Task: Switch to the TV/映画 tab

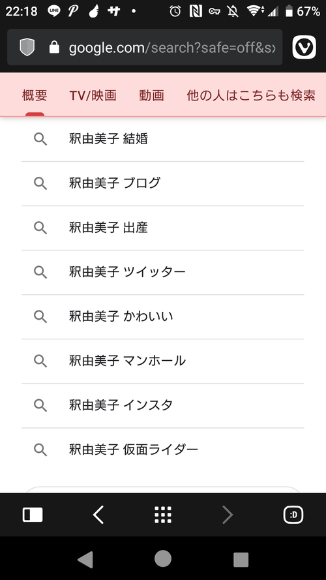Action: tap(93, 95)
